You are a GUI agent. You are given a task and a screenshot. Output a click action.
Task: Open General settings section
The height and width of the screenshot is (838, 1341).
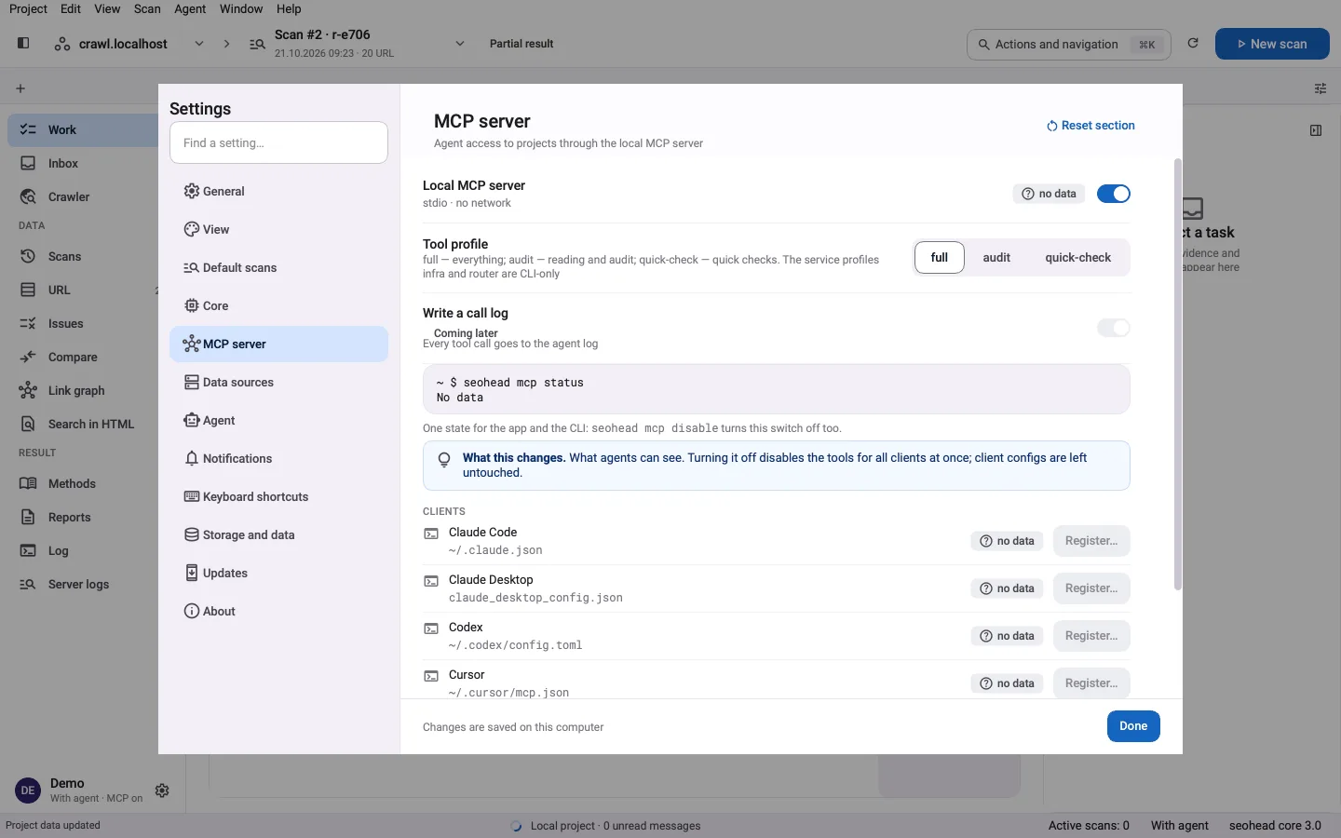[x=278, y=191]
